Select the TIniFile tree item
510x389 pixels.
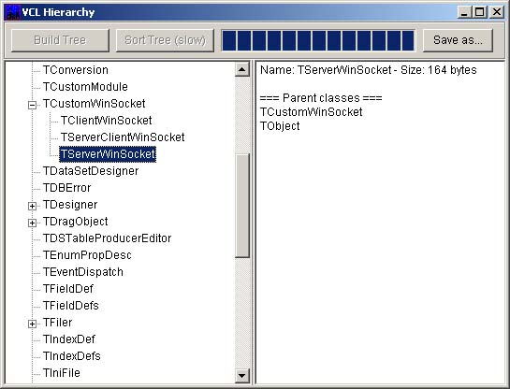[x=62, y=373]
